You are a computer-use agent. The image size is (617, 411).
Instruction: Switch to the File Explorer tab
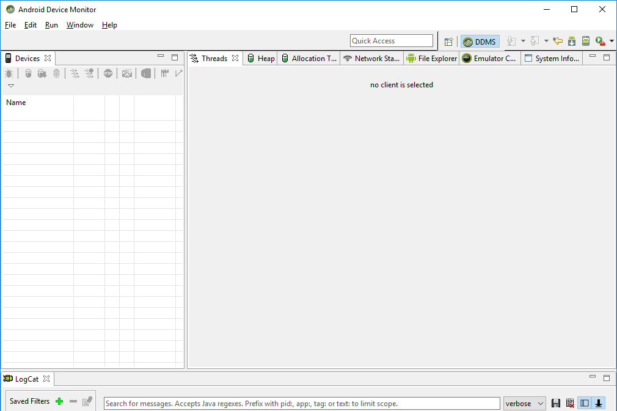pos(432,58)
